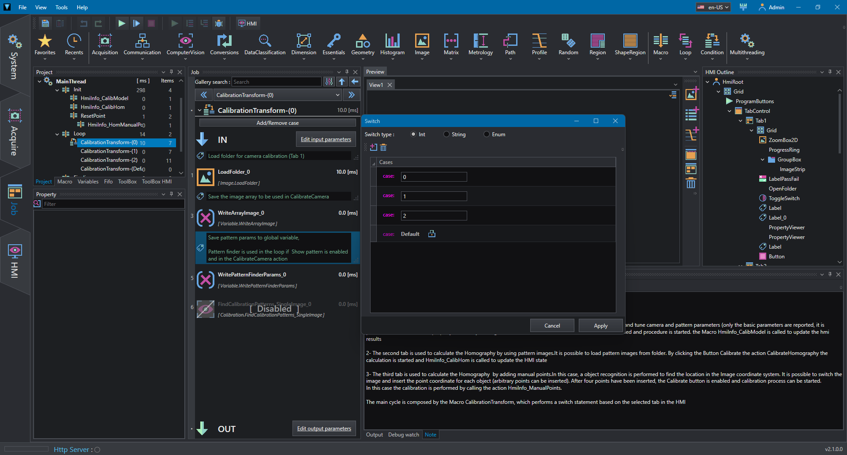Click the Multithreading toolbar icon
The width and height of the screenshot is (847, 455).
click(x=747, y=45)
